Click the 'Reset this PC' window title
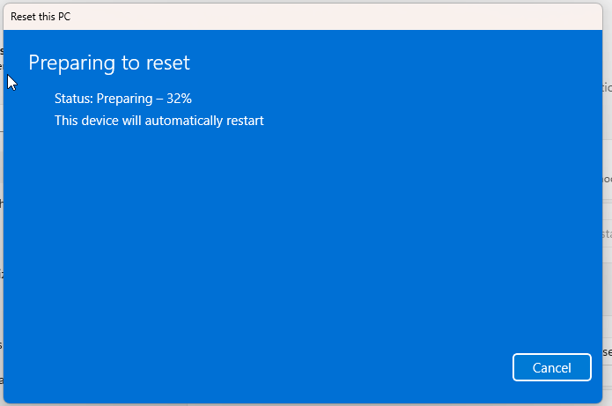Viewport: 612px width, 406px height. click(x=41, y=17)
